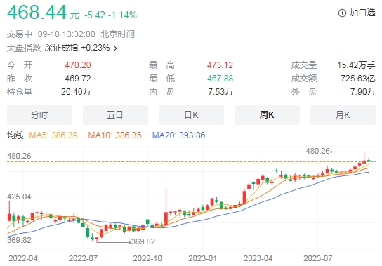
Task: Click the 480.26 high marker on chart
Action: point(317,152)
